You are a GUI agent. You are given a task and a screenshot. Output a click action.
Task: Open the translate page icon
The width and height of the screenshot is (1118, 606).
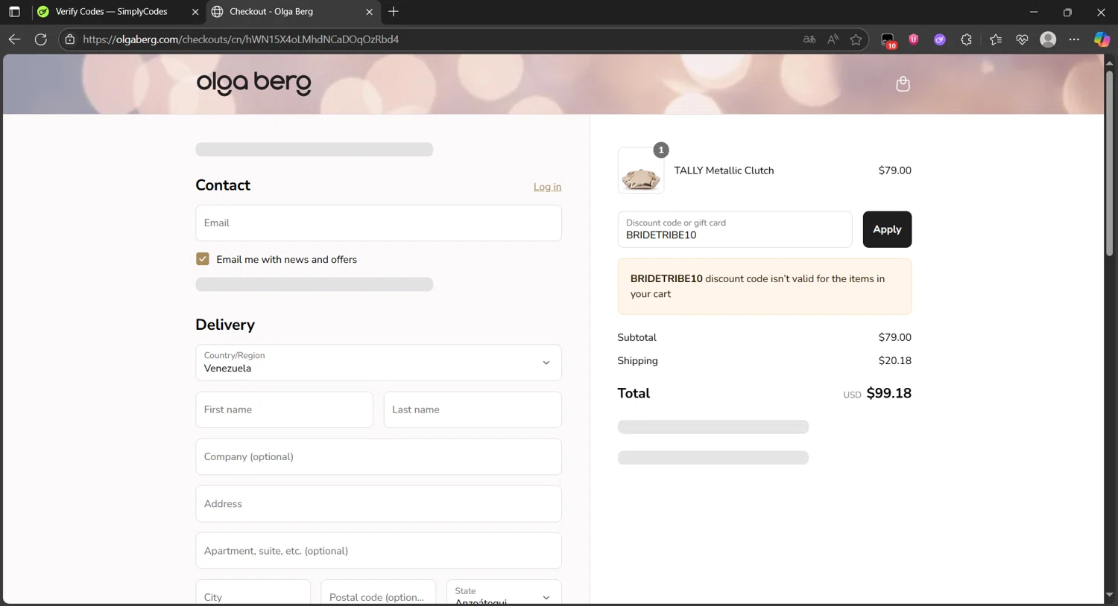click(809, 39)
